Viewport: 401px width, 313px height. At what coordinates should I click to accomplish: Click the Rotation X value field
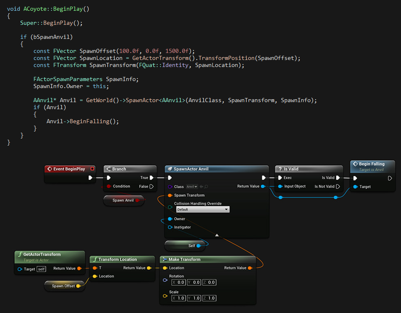(179, 282)
